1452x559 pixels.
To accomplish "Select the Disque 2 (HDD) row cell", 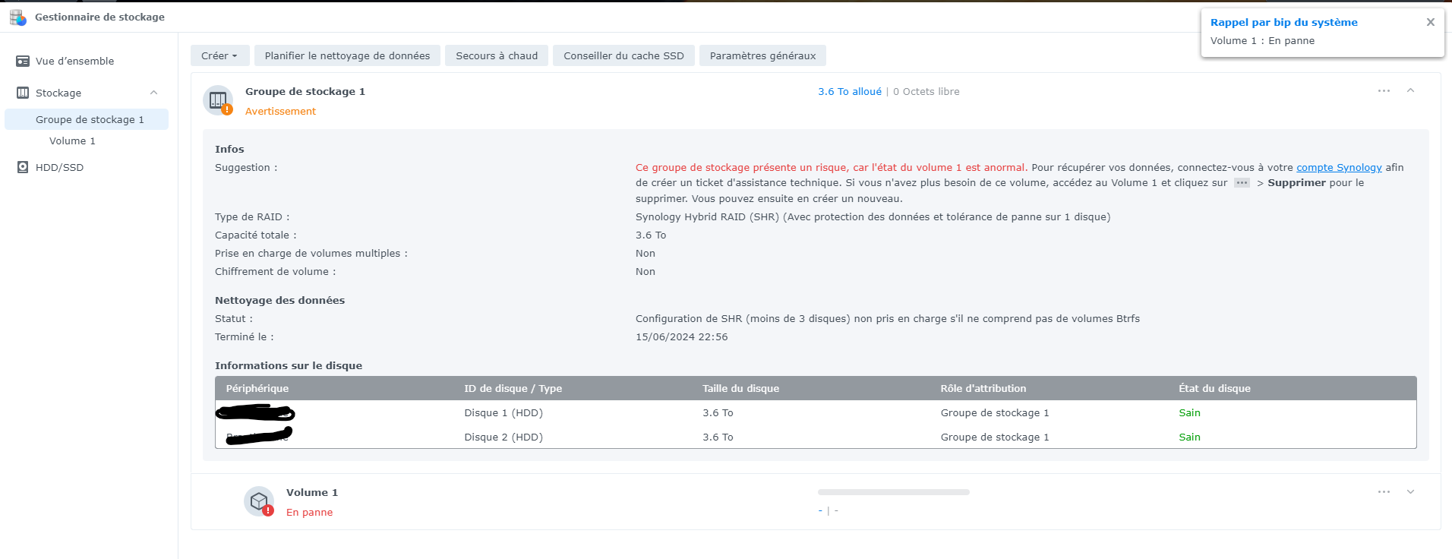I will click(x=503, y=437).
